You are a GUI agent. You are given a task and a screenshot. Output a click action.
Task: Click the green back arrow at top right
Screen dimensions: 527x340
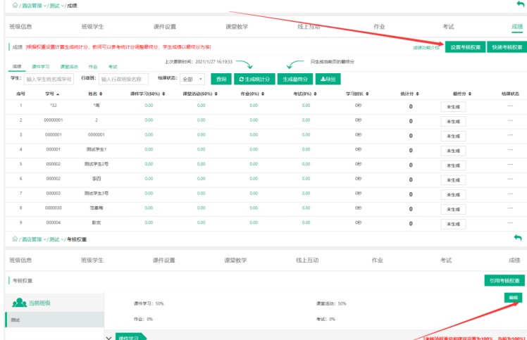click(520, 5)
